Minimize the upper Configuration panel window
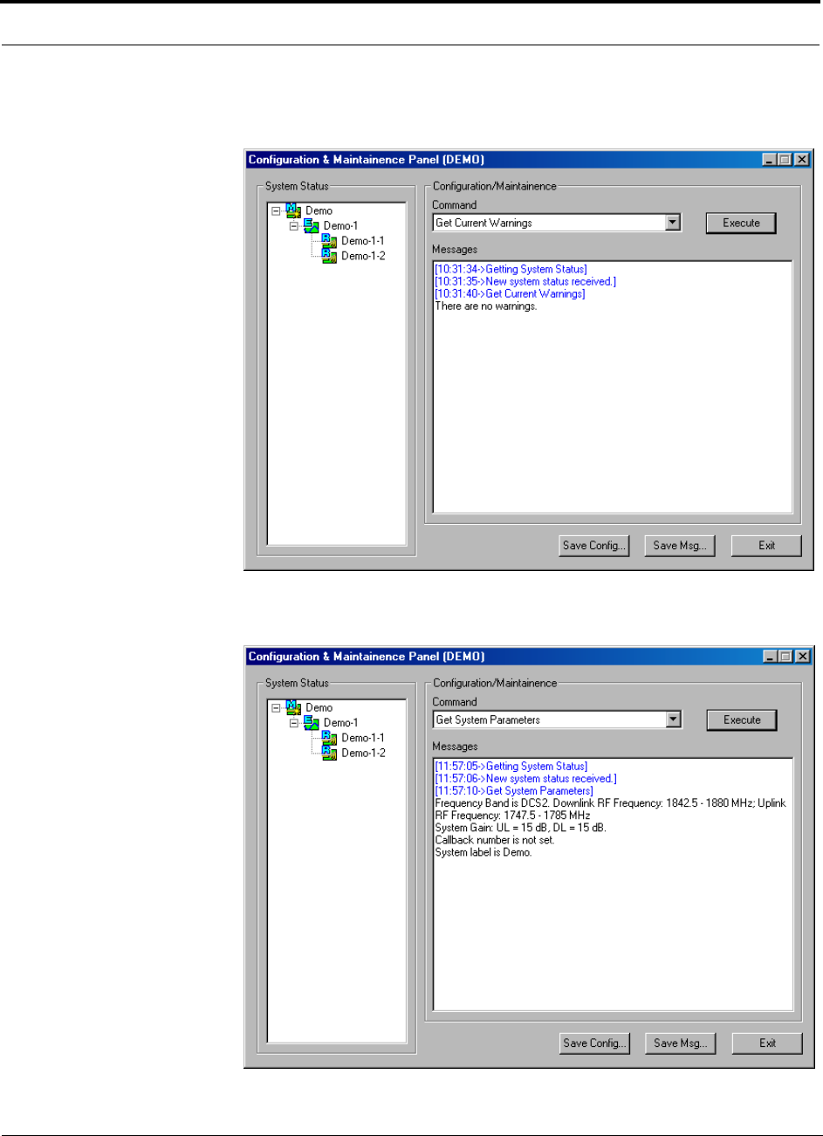The image size is (823, 1136). (769, 160)
